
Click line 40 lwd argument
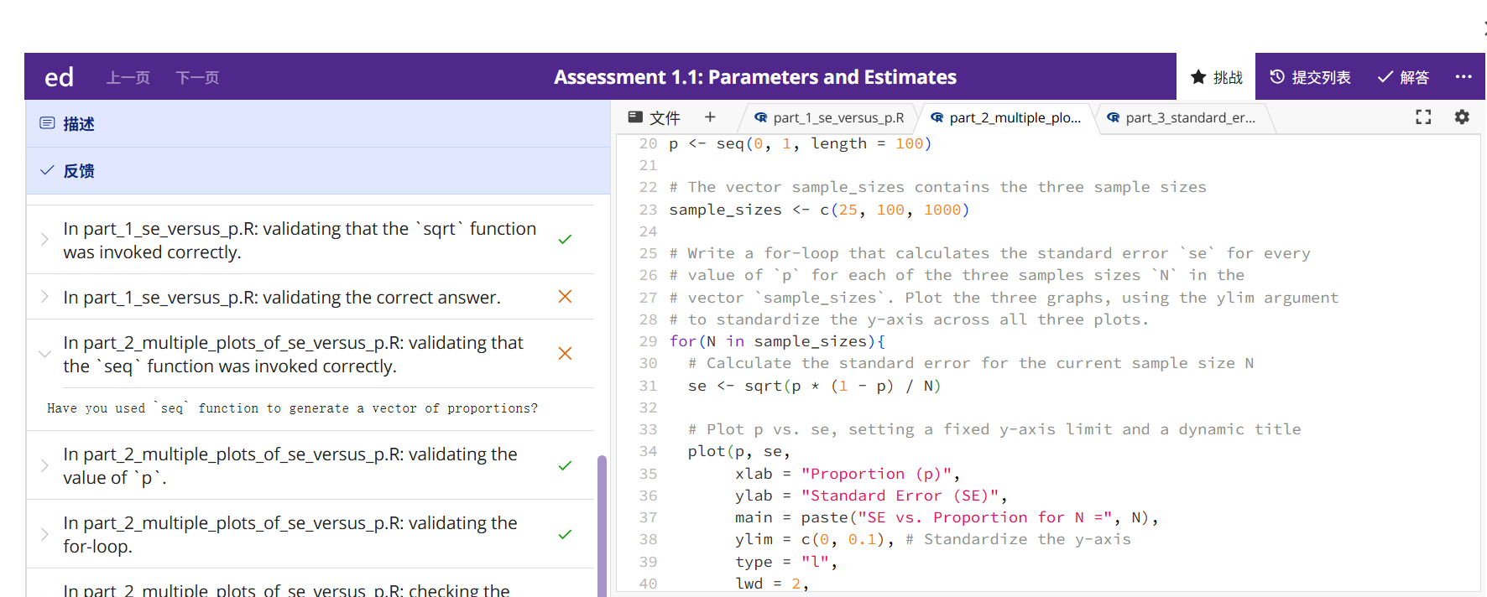(x=772, y=584)
